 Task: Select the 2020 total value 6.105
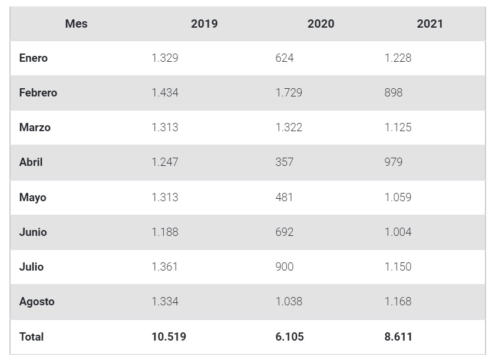coord(290,336)
